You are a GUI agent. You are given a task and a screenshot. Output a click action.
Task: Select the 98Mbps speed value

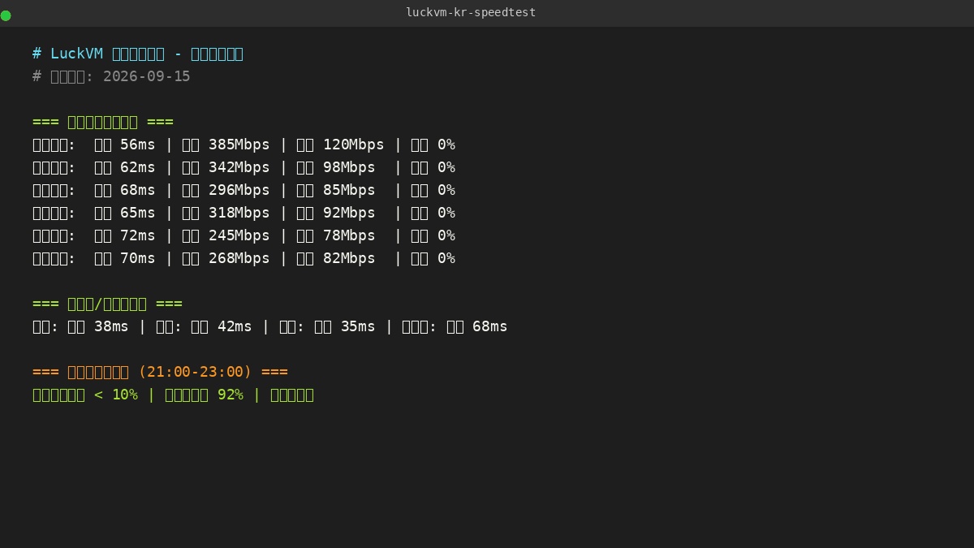(x=349, y=167)
